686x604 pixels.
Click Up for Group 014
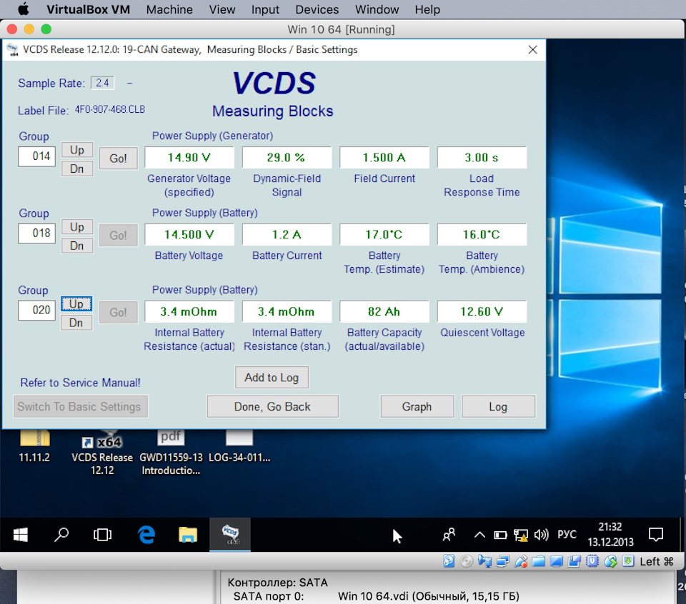click(x=76, y=150)
